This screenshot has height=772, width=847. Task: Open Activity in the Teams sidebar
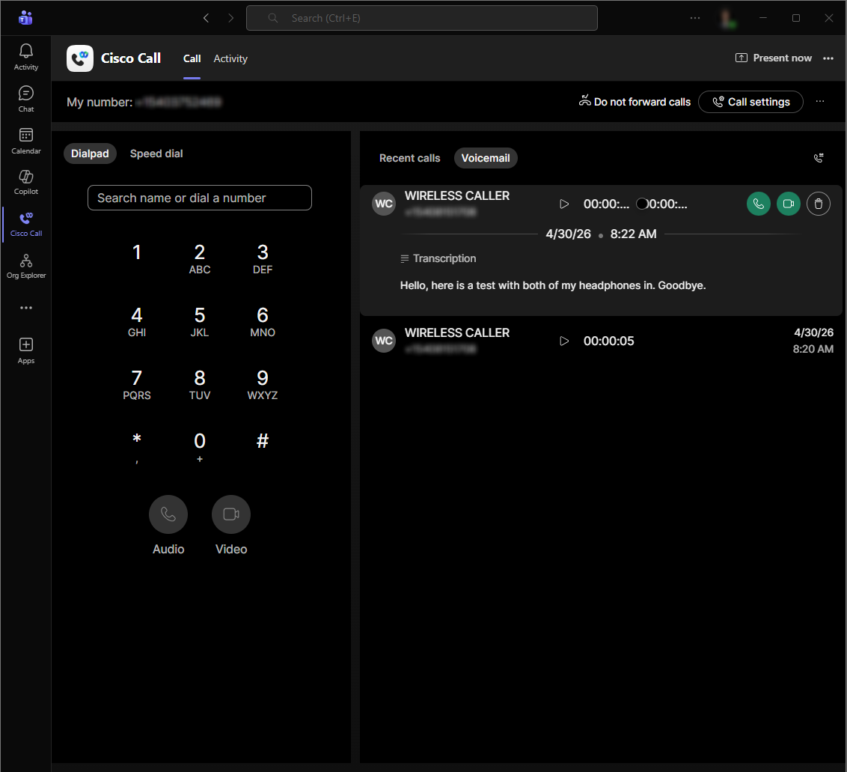point(26,58)
